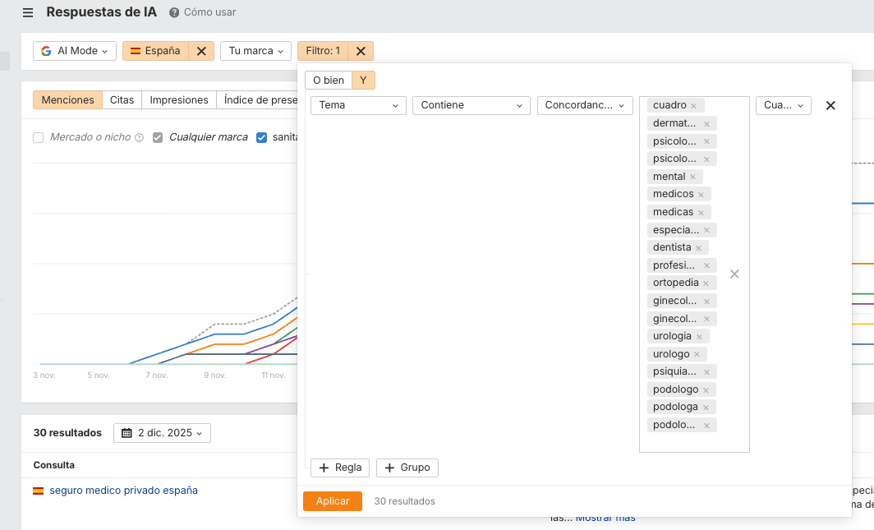Screen dimensions: 874x530
Task: Switch filter logic to O bien
Action: pyautogui.click(x=329, y=81)
